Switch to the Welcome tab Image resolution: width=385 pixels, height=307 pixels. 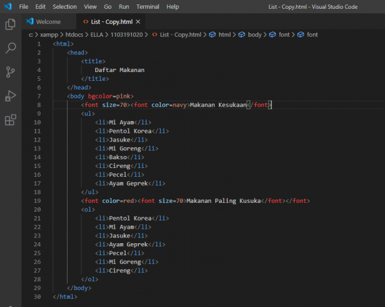click(48, 21)
